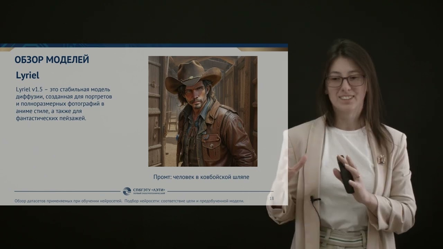Click the footer text Обзор датасетов применяемых при обучении нейросетей
The width and height of the screenshot is (443, 249).
tap(69, 201)
